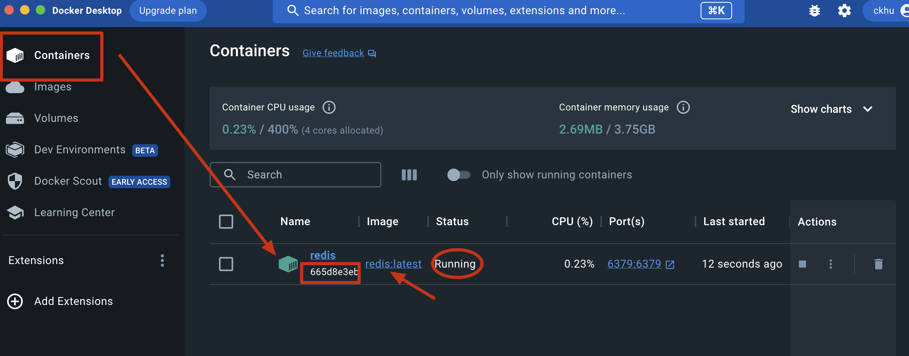Click the 2.69MB / 3.75GB memory value
The image size is (909, 356).
pyautogui.click(x=607, y=130)
